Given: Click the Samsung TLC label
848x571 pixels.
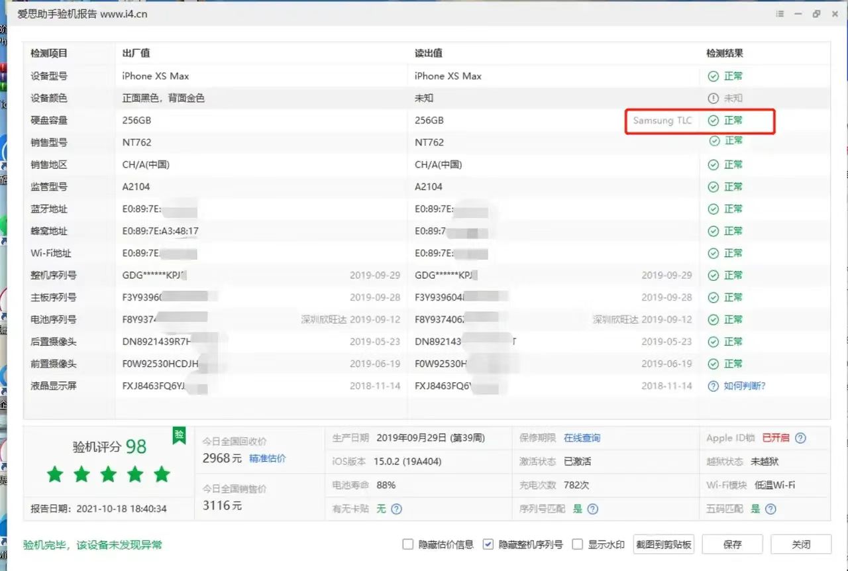Looking at the screenshot, I should pos(662,121).
